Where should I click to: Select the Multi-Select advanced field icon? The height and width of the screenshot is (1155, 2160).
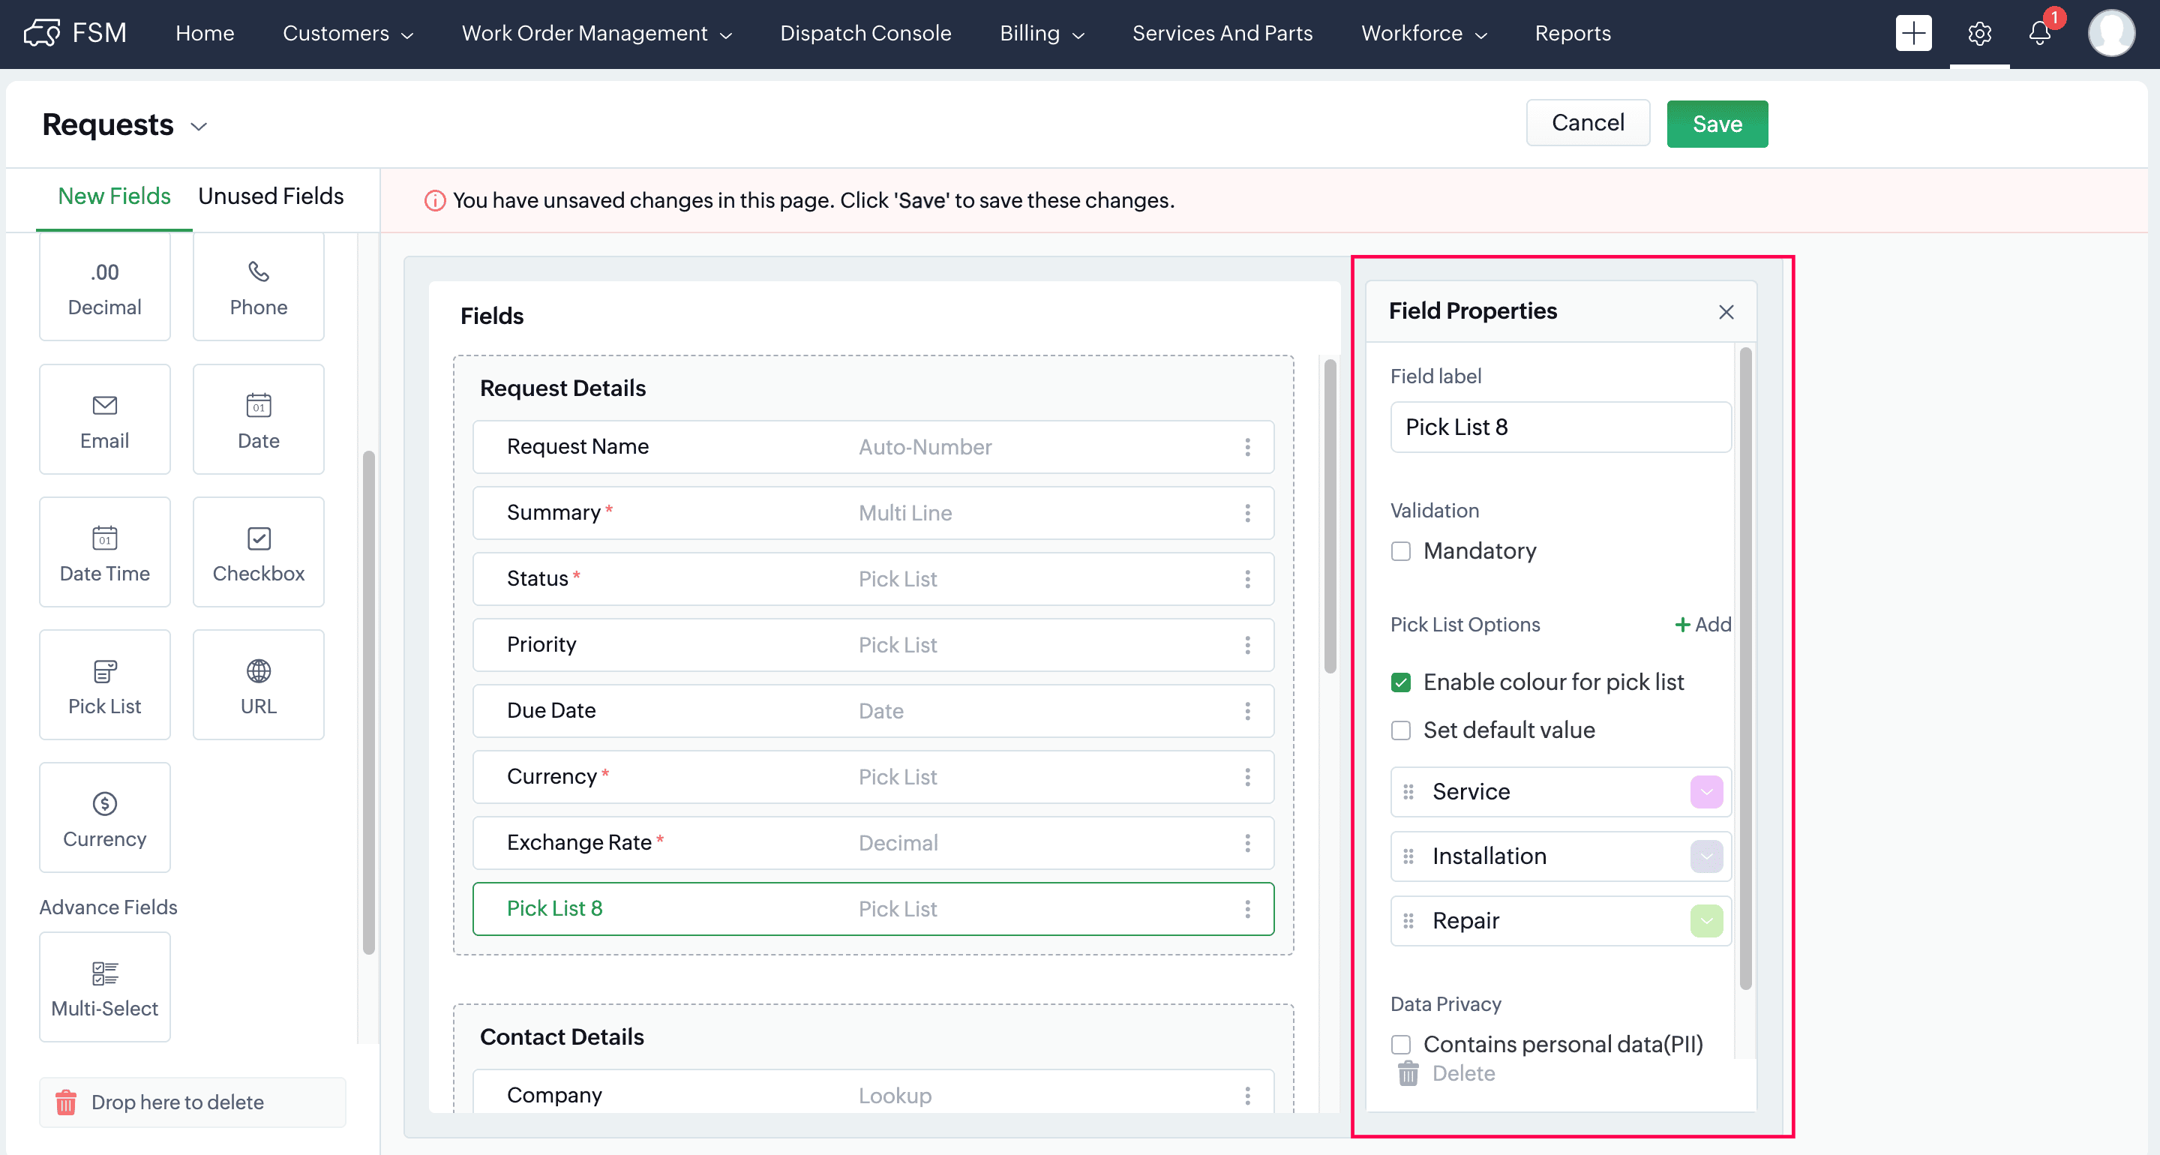pyautogui.click(x=105, y=973)
